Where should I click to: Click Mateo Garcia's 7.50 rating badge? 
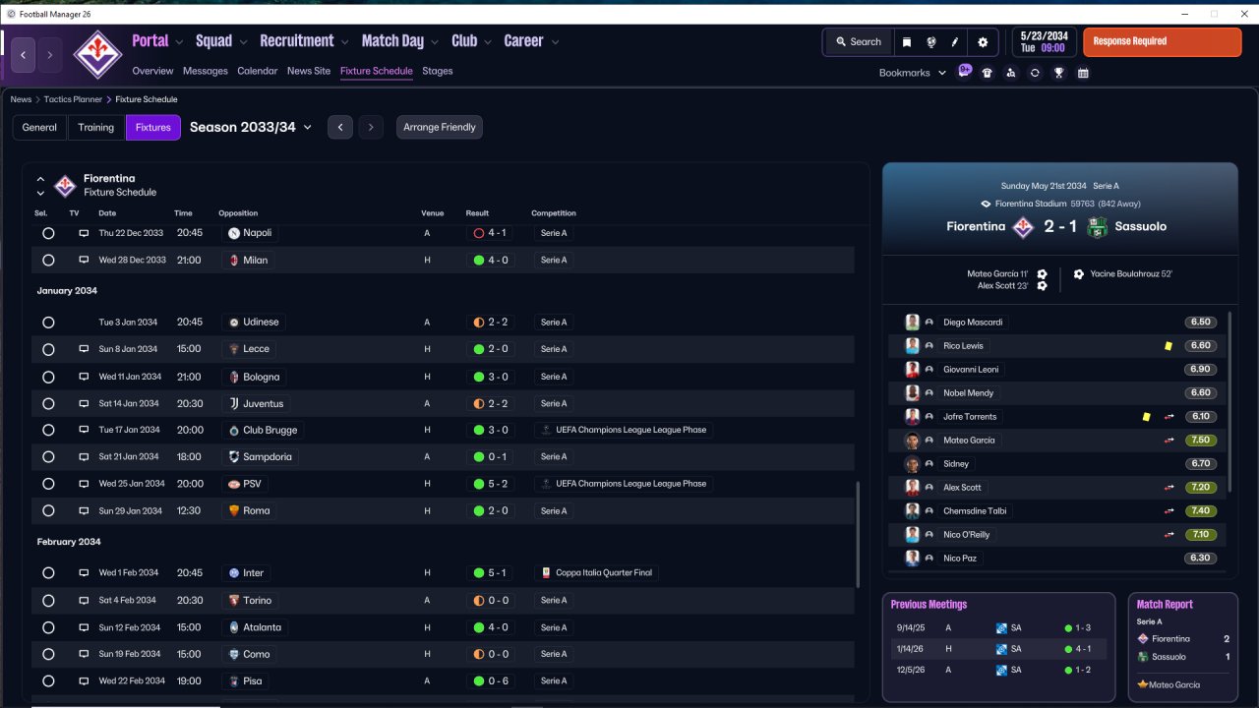(x=1201, y=441)
